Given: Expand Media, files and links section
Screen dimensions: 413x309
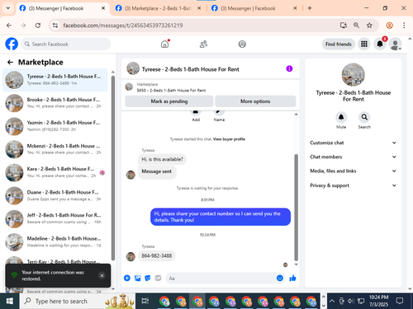Looking at the screenshot, I should 354,171.
